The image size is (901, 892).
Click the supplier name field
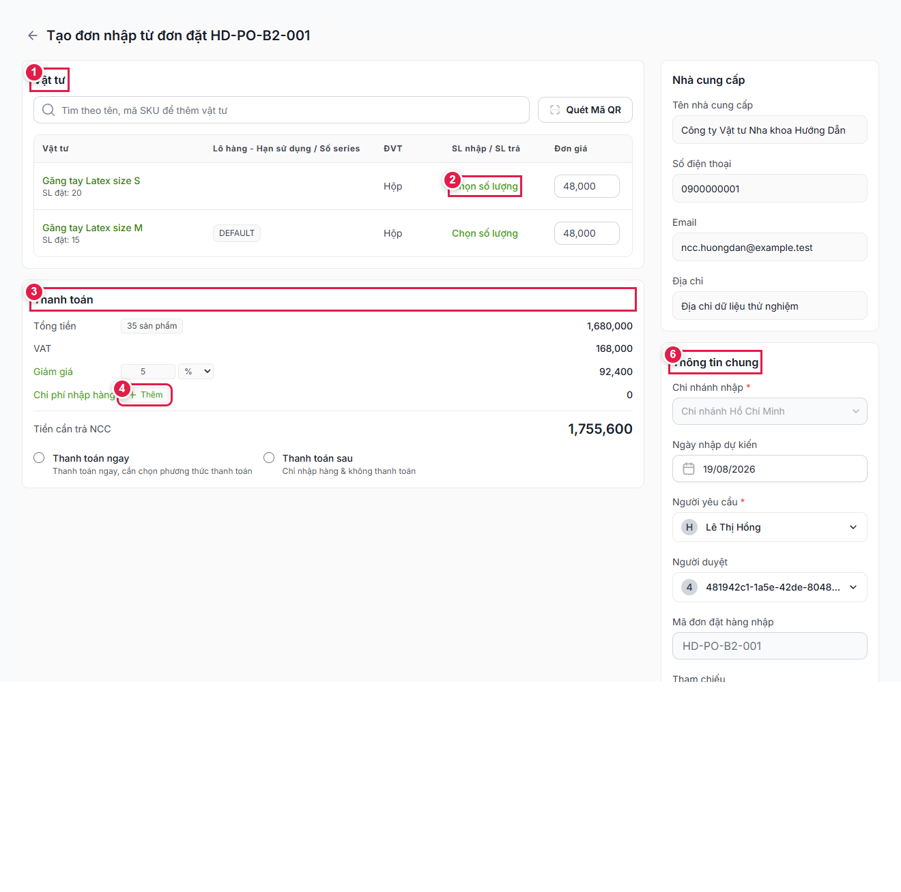coord(770,130)
